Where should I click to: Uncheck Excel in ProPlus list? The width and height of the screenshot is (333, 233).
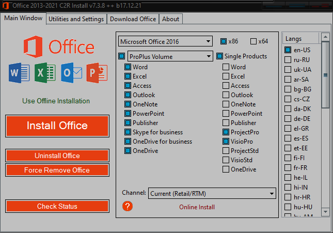point(128,76)
